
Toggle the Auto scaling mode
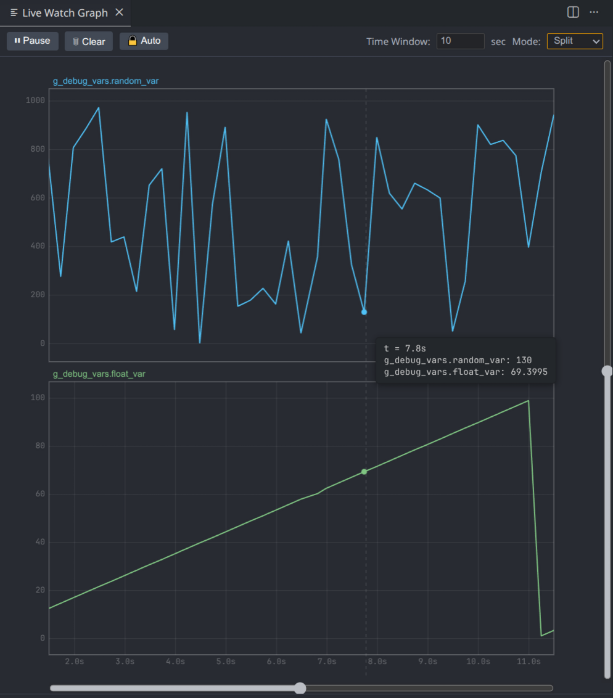(143, 41)
